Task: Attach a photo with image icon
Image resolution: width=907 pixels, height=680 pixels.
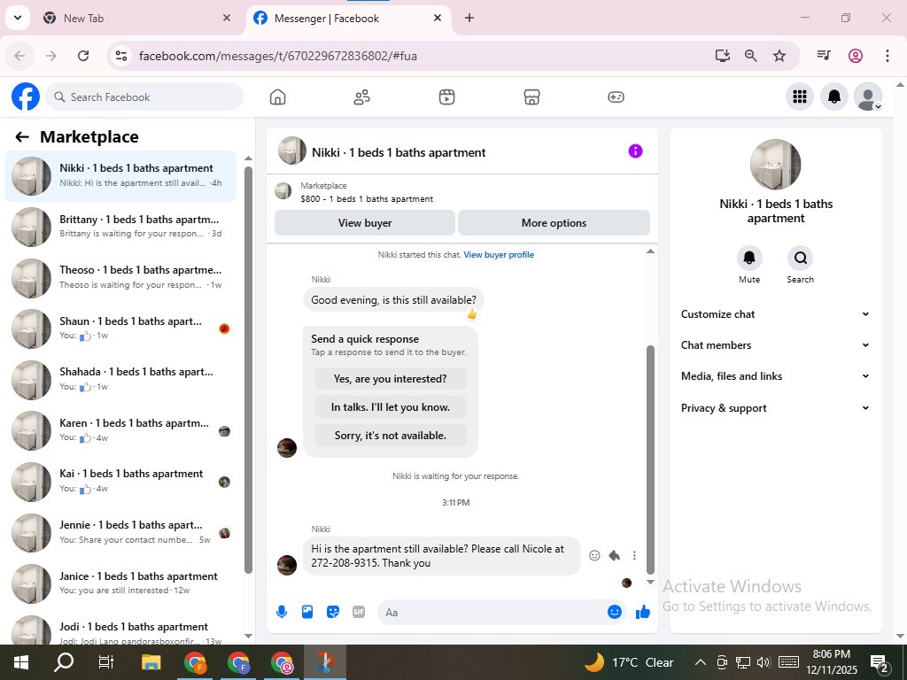Action: point(307,612)
